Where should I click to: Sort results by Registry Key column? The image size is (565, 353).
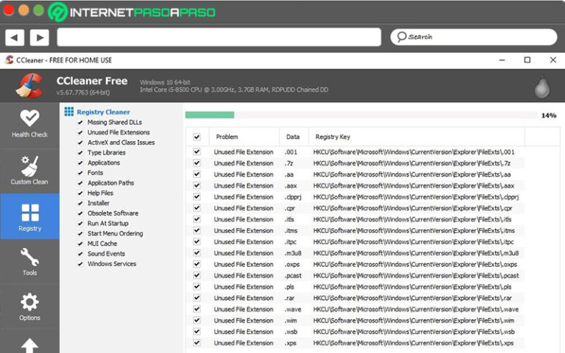point(333,137)
